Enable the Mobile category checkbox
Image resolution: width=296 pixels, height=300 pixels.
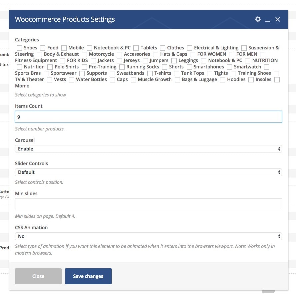pyautogui.click(x=64, y=48)
